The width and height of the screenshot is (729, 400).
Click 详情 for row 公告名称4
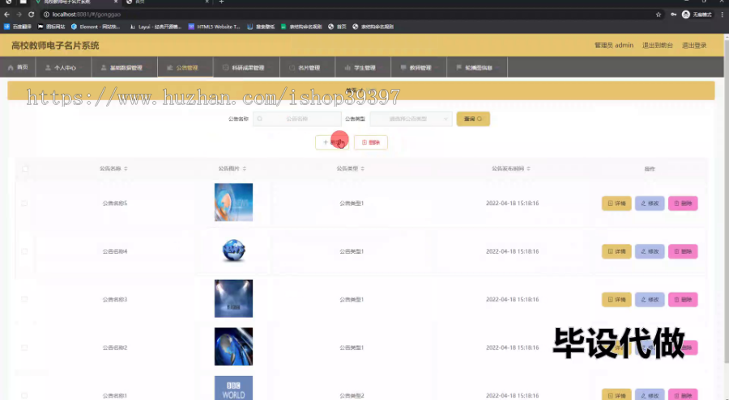pyautogui.click(x=616, y=251)
